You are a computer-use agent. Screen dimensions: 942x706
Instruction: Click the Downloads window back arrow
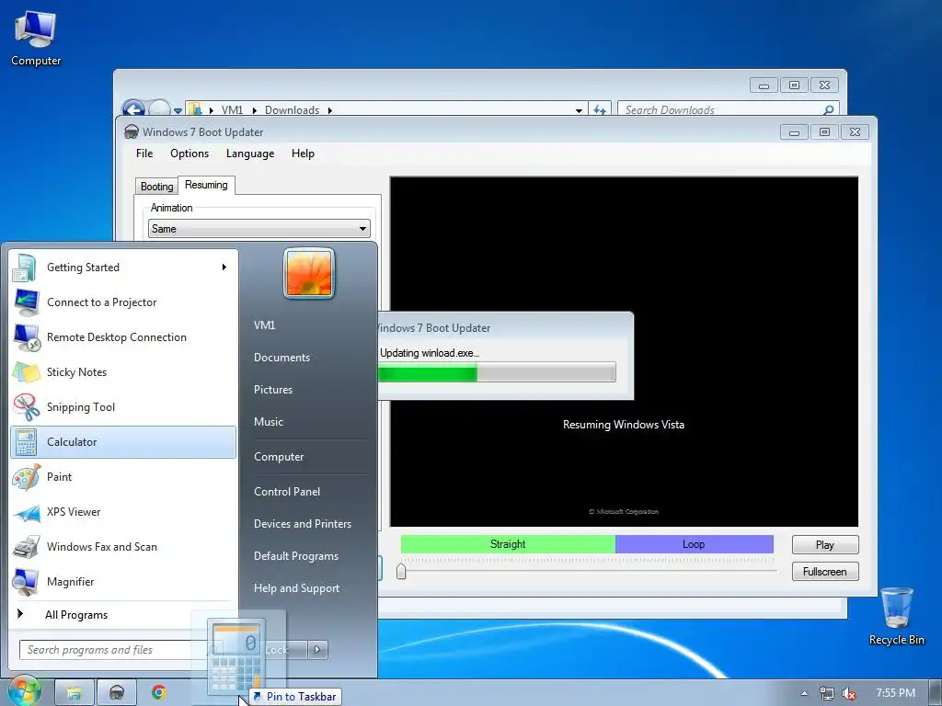click(133, 108)
